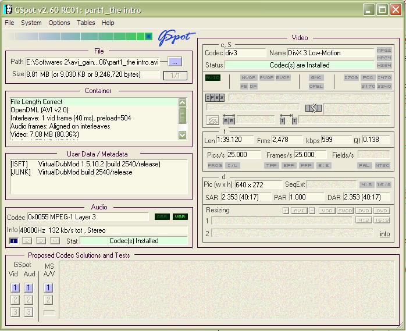Click Resizing AVI button
Viewport: 406px width, 331px height.
tap(300, 211)
